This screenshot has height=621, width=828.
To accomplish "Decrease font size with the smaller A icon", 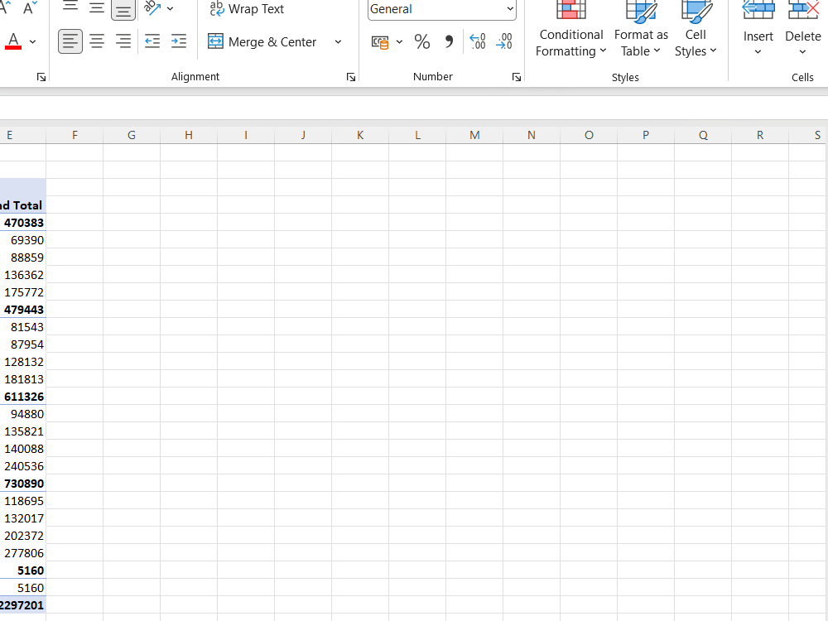I will coord(30,7).
